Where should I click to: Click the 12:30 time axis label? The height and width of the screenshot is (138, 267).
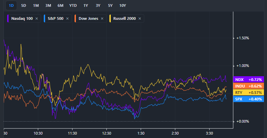tap(107, 133)
